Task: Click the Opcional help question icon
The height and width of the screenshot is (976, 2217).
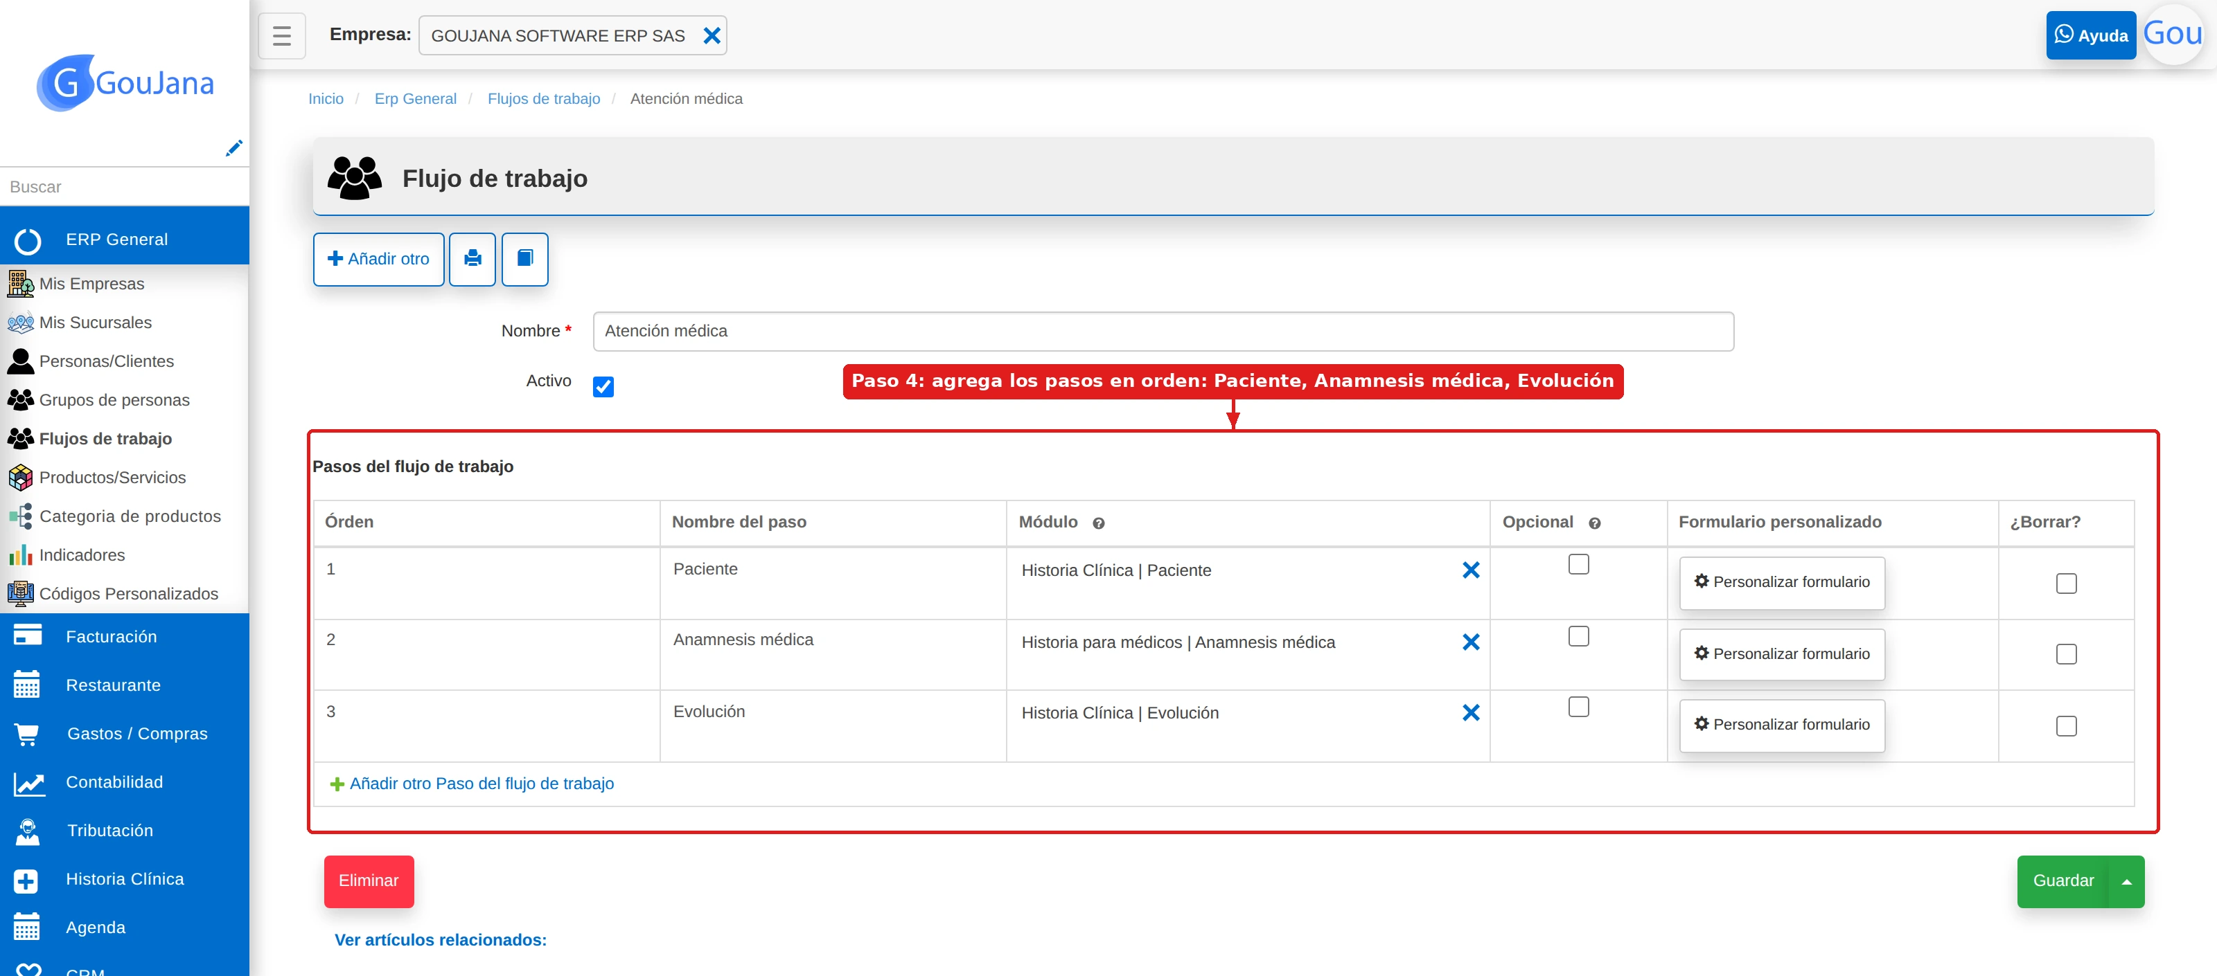Action: tap(1594, 523)
